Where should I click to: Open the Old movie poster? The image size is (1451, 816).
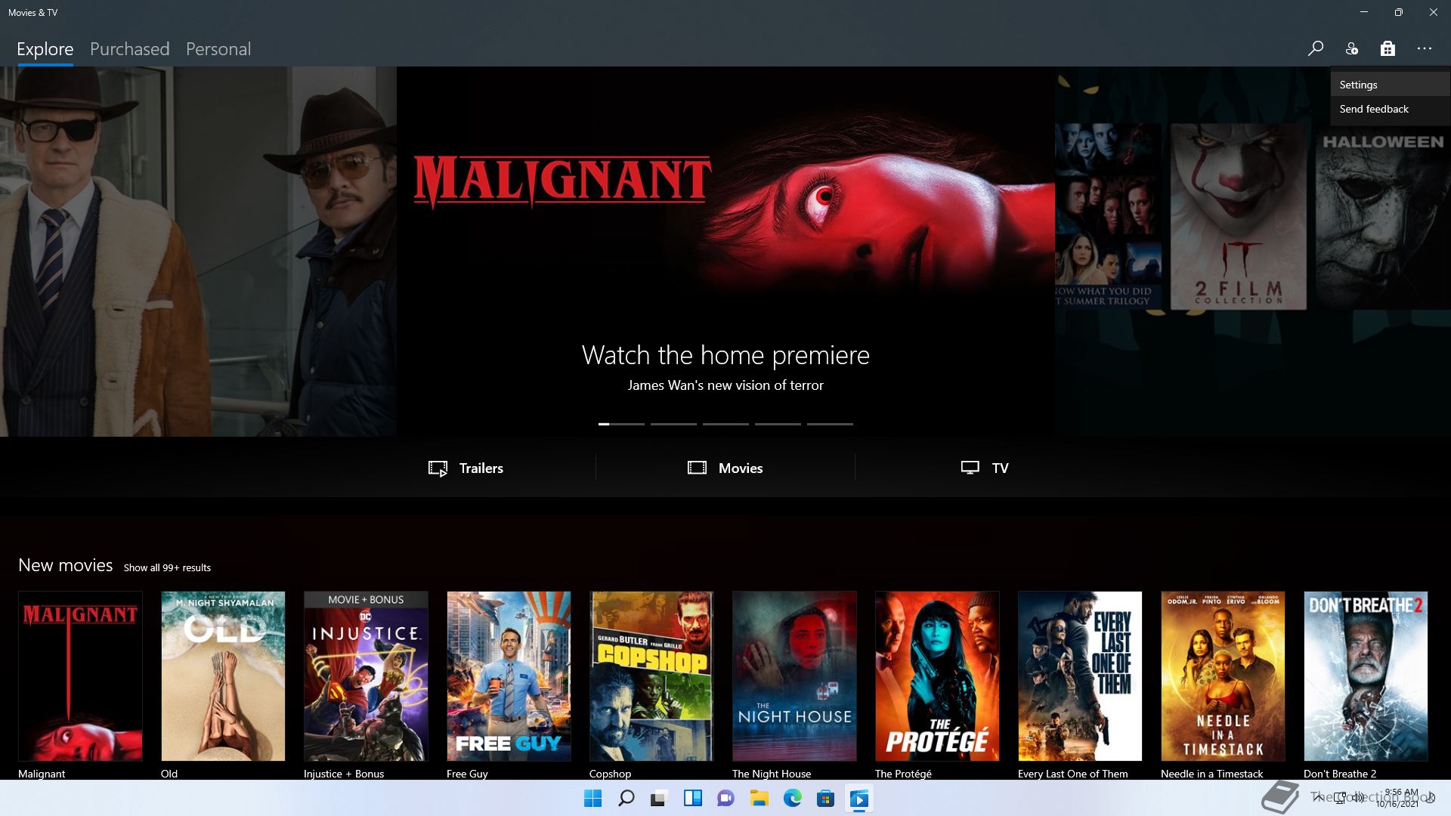pos(223,676)
